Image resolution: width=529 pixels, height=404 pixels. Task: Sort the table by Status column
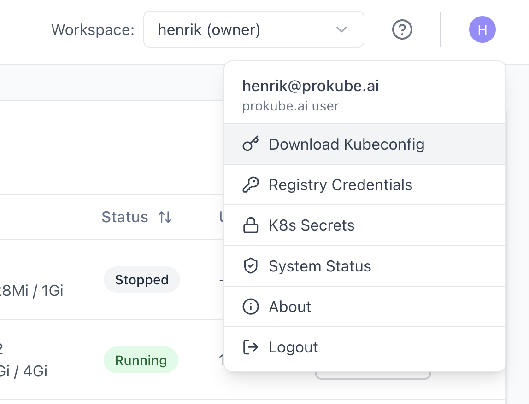point(137,217)
